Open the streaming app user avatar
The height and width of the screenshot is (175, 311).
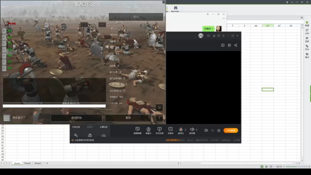click(201, 36)
